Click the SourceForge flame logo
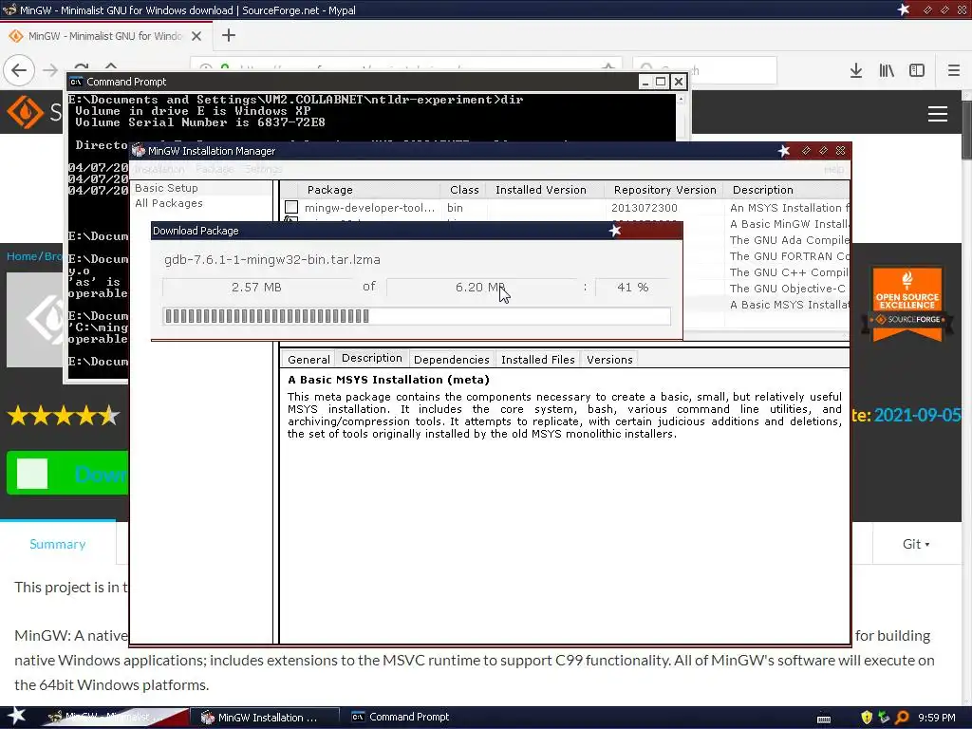 25,112
